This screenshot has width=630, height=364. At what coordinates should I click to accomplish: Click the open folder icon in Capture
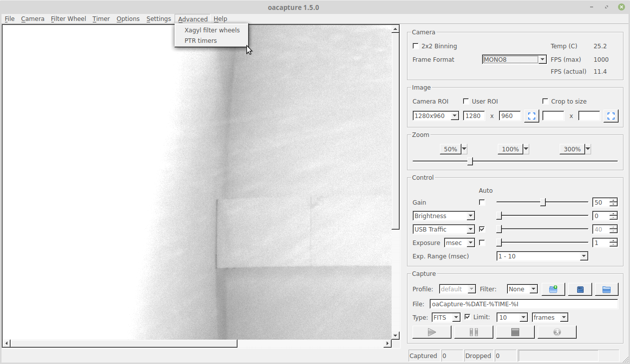606,289
